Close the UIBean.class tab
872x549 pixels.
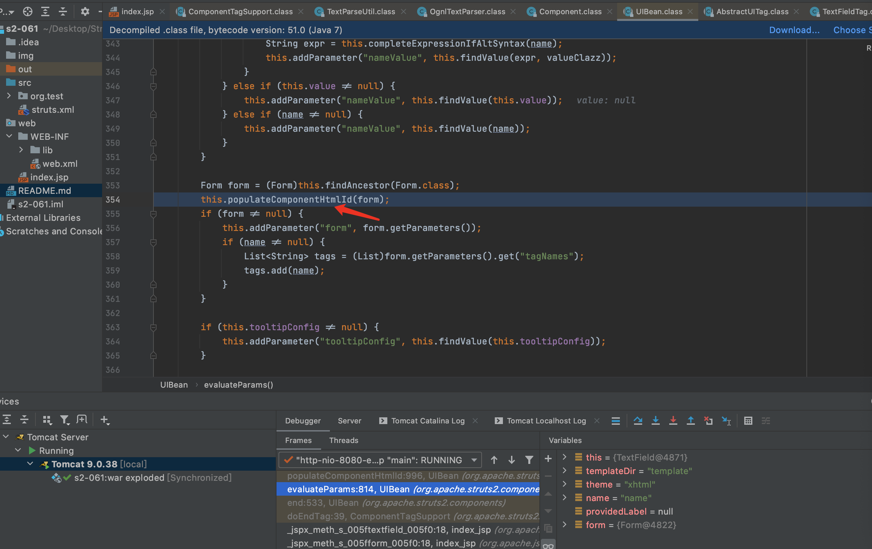click(x=690, y=11)
